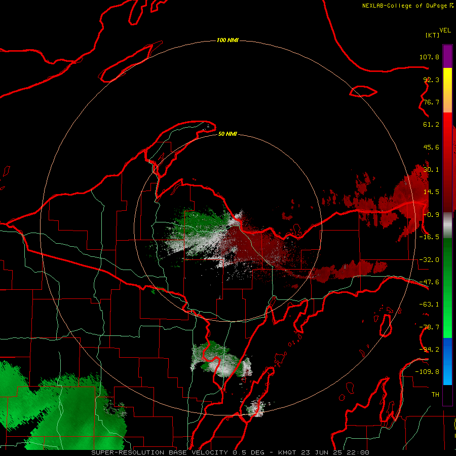Viewport: 456px width, 456px height.
Task: Click the VEL legend title
Action: [445, 30]
